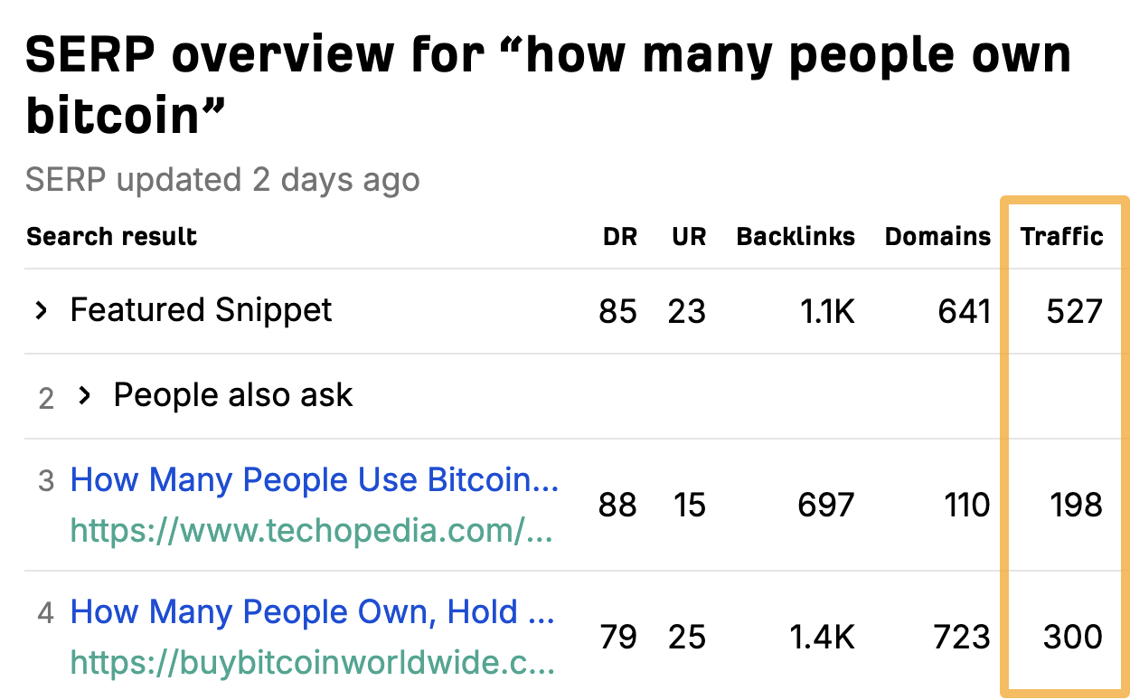Click position number 3 beside the Techopedia result

click(45, 479)
